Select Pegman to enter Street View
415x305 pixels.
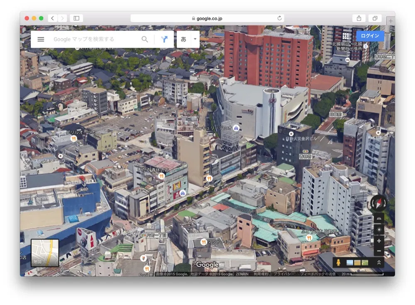(339, 261)
